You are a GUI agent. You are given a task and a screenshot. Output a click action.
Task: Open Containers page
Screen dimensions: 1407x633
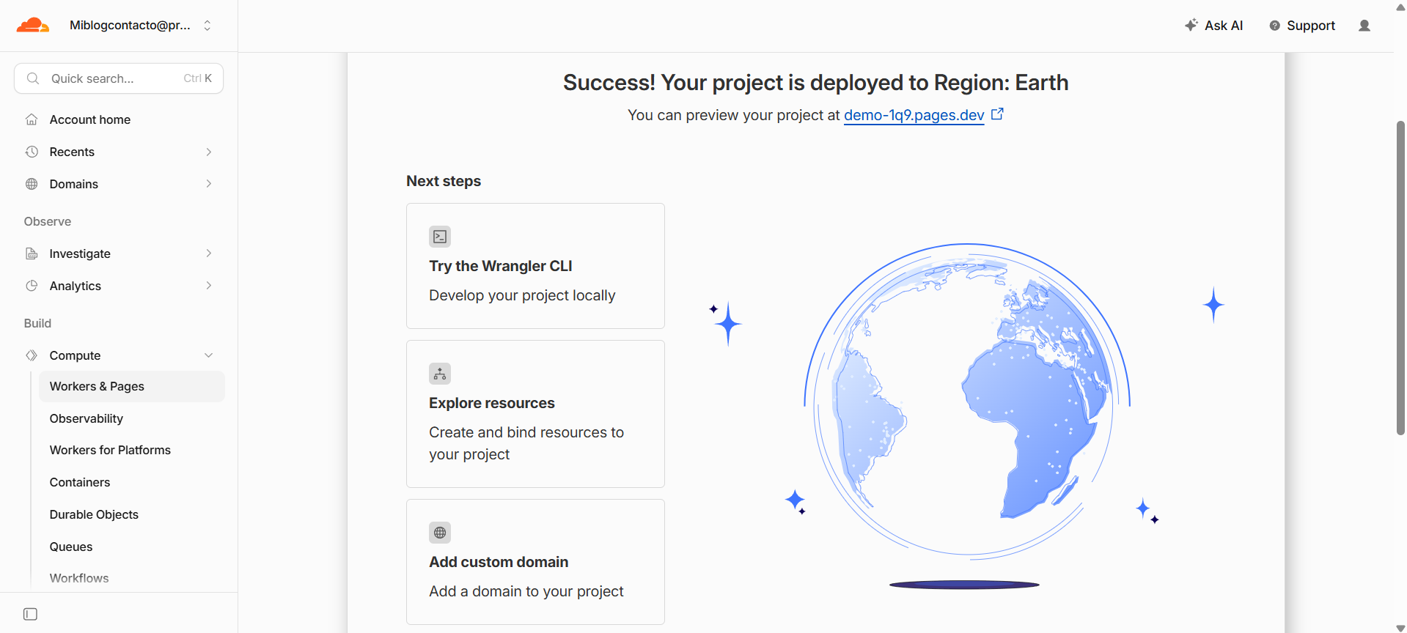click(80, 482)
